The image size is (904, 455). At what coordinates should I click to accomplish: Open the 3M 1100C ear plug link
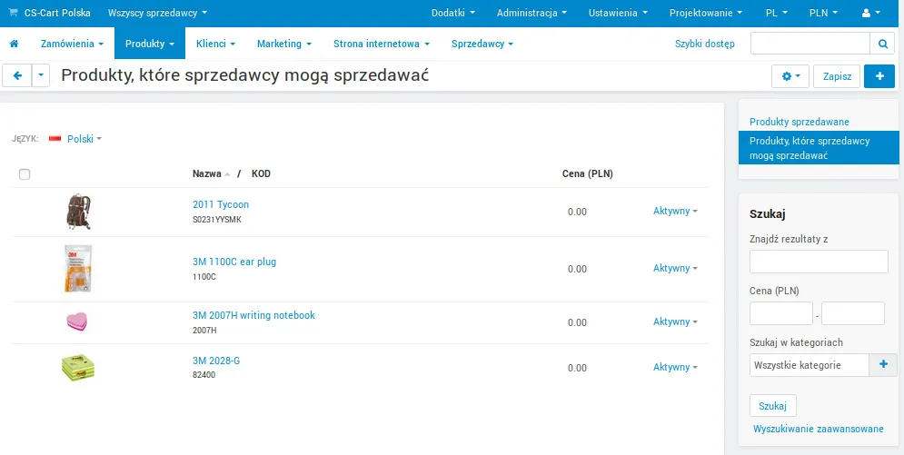coord(234,262)
